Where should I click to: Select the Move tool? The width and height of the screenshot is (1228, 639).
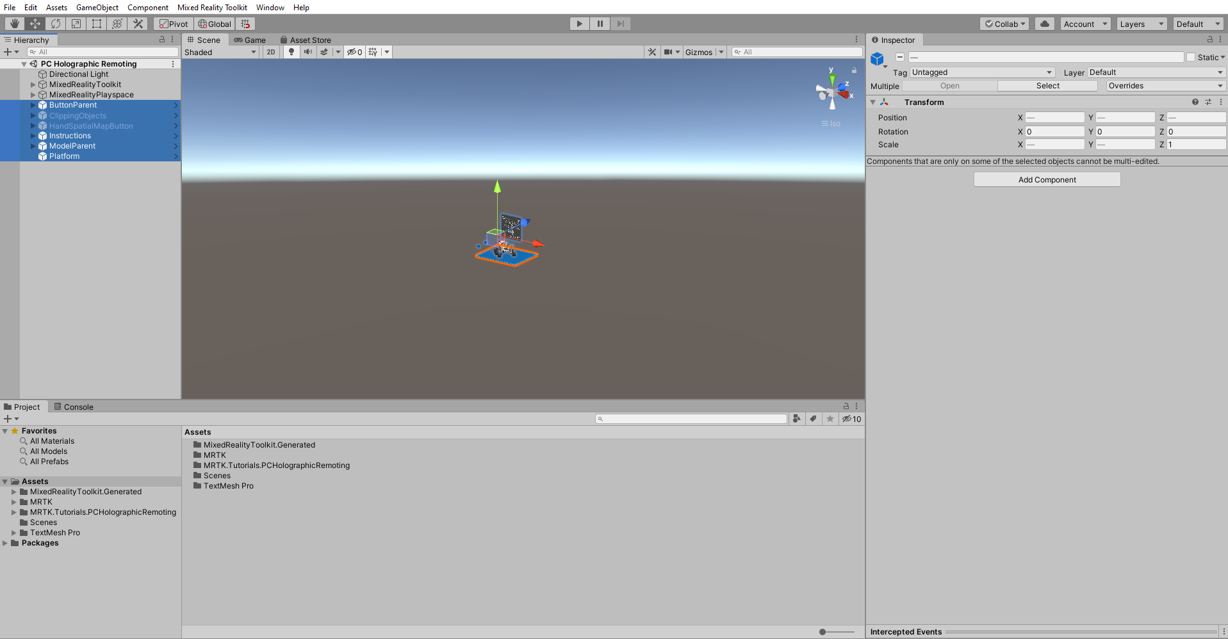pyautogui.click(x=35, y=24)
